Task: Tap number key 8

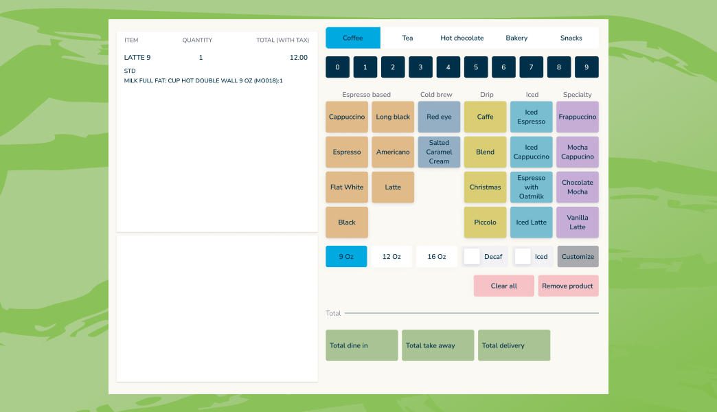Action: pyautogui.click(x=559, y=67)
